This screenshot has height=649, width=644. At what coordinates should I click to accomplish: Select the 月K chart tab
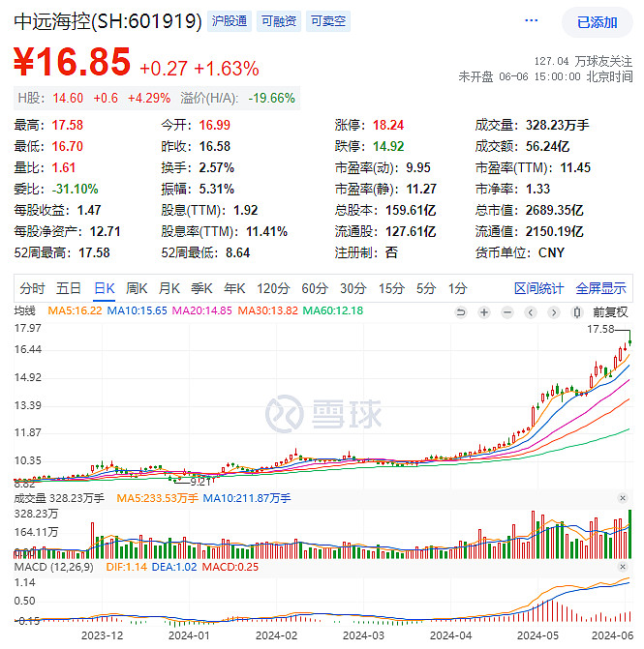(169, 288)
